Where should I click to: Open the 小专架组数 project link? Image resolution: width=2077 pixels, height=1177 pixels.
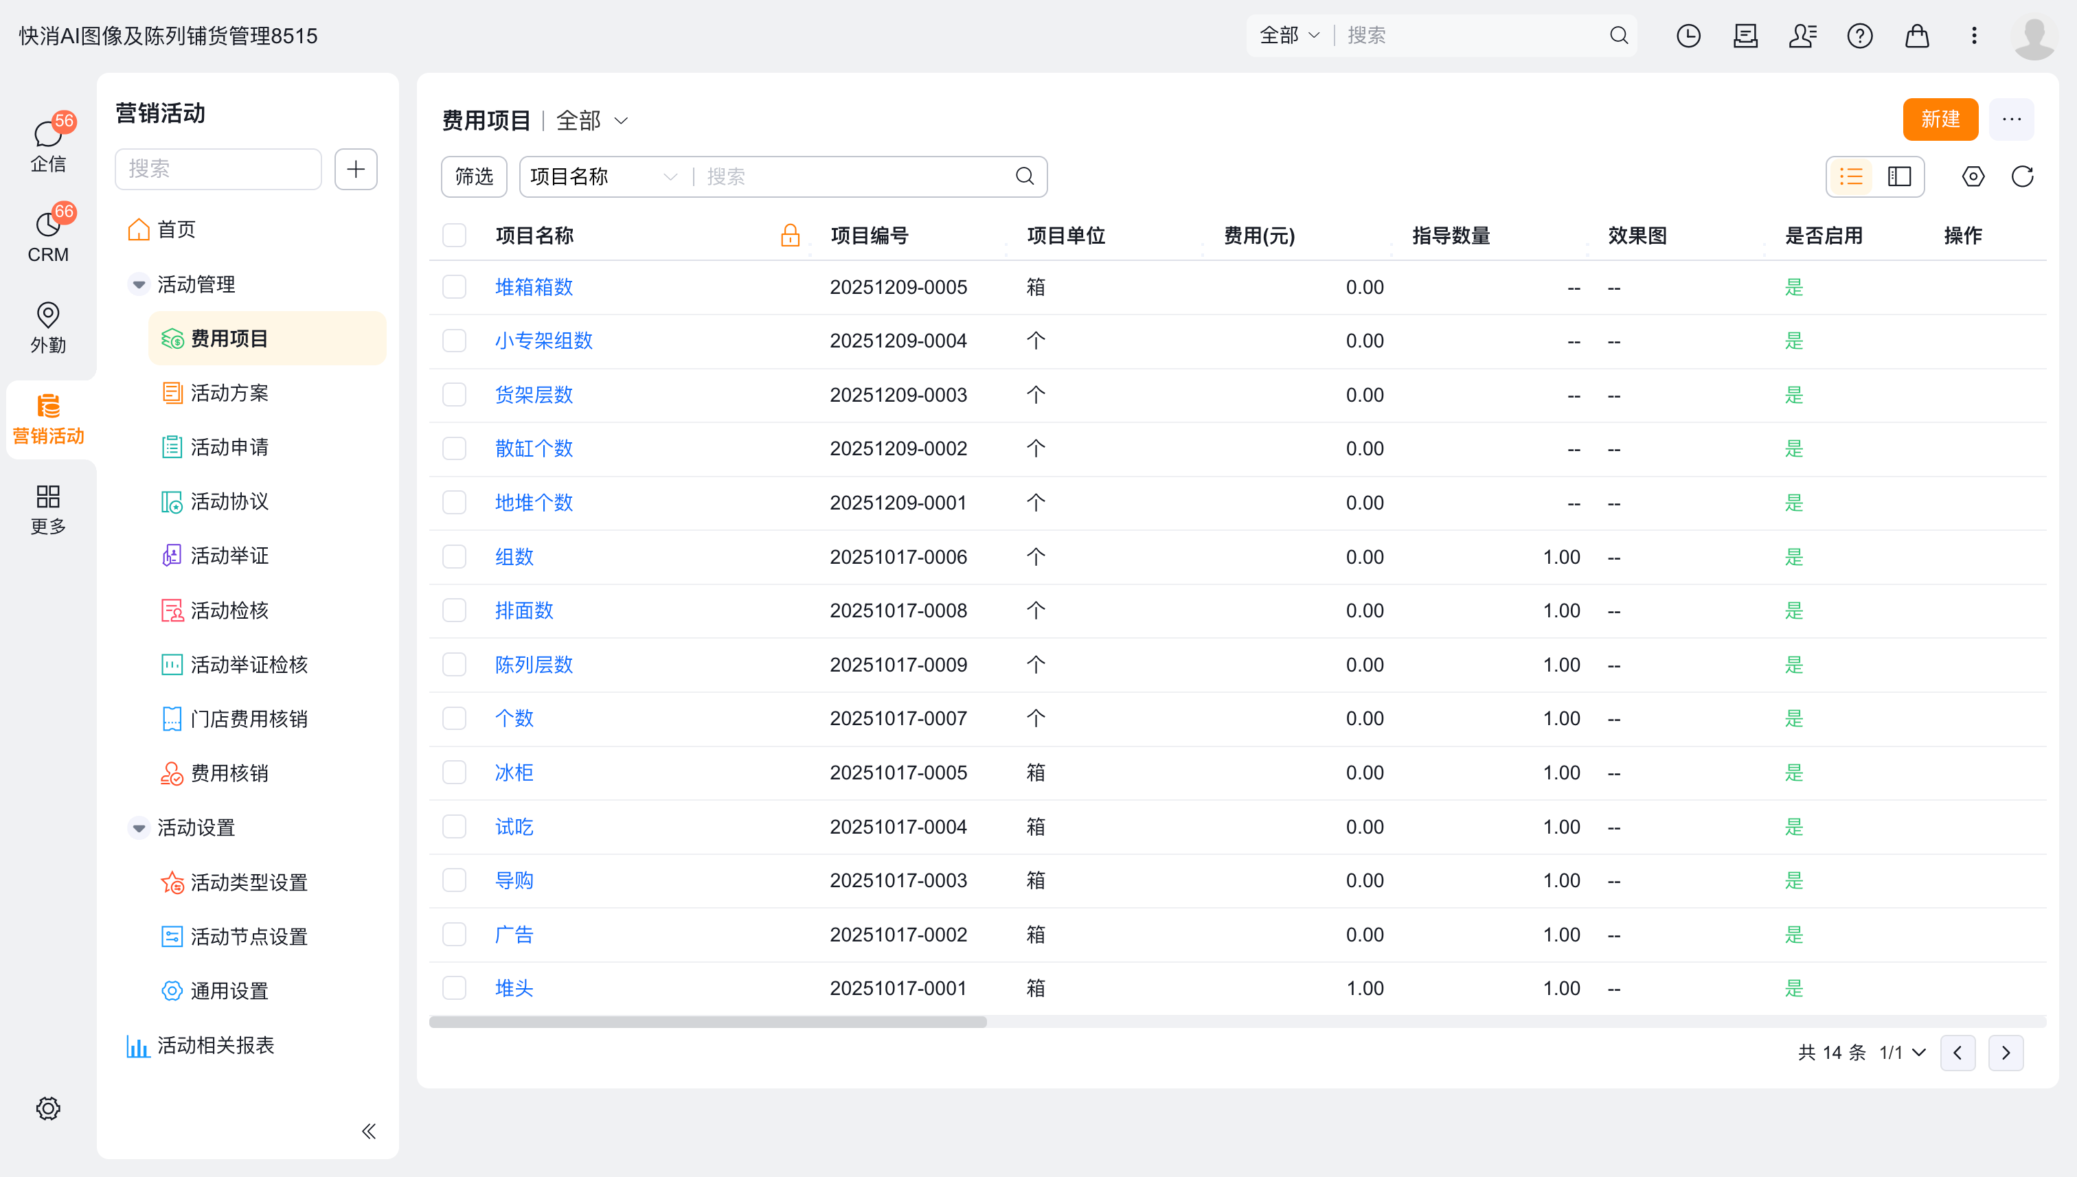pyautogui.click(x=543, y=341)
